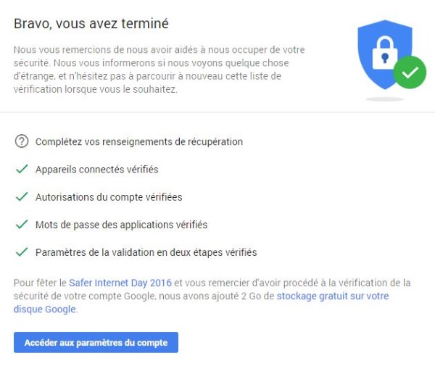Select the Appareils connectés vérifiés item
The image size is (435, 366).
coord(96,169)
